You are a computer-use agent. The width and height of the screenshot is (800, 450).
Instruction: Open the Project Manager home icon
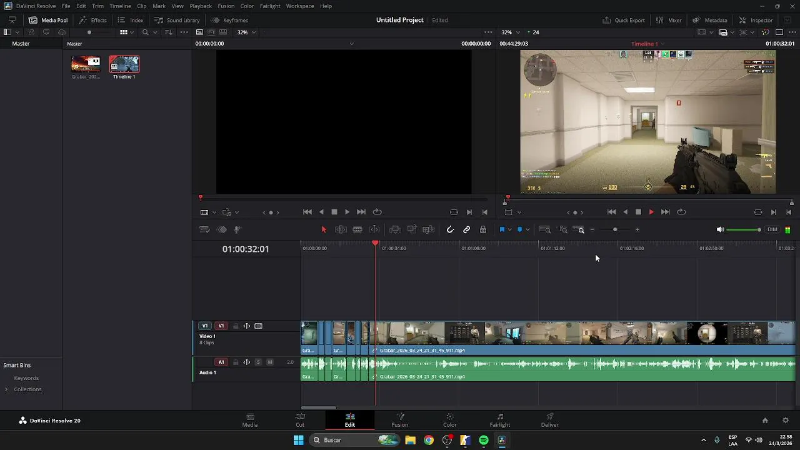(x=765, y=421)
